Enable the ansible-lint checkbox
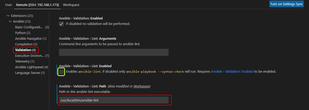Screen dimensions: 309x110 coord(62,72)
